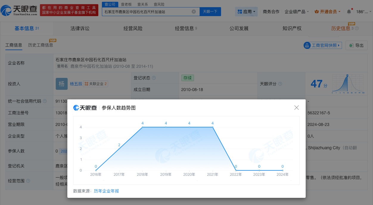Open the 历年企业年报 link
Screen dimensions: 373x205
pos(106,191)
